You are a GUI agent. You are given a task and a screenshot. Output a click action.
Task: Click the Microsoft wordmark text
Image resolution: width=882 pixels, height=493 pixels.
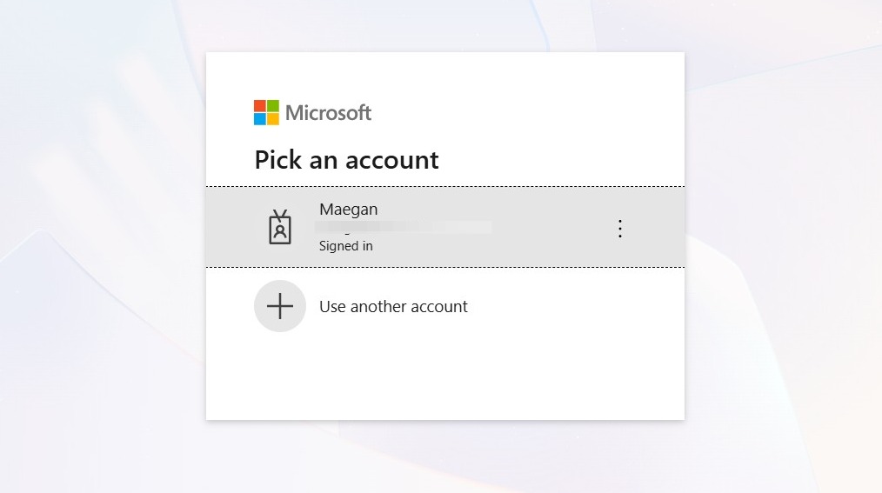tap(328, 112)
